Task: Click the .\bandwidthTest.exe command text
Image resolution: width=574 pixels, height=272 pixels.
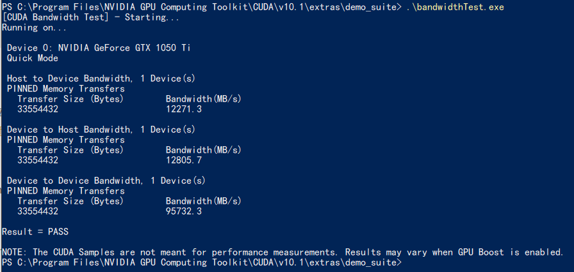Action: click(455, 7)
